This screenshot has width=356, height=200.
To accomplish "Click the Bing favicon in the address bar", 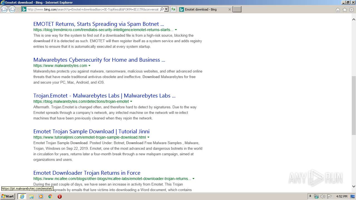I will (24, 9).
